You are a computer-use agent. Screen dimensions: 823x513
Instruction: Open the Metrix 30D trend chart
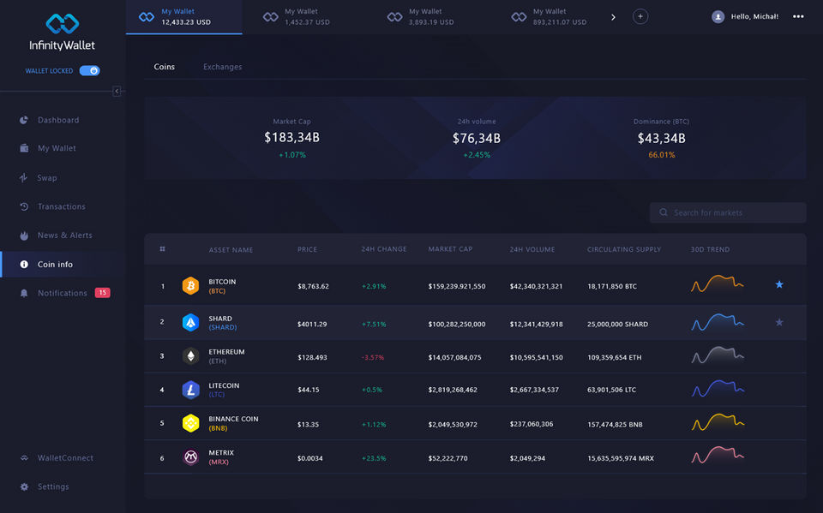coord(718,455)
